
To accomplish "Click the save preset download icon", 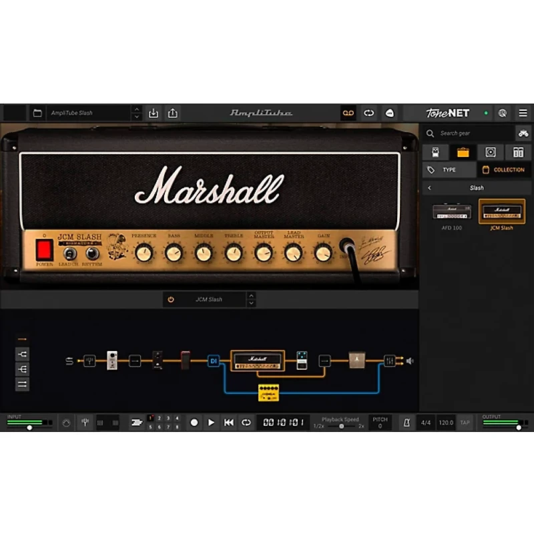I will (x=154, y=113).
